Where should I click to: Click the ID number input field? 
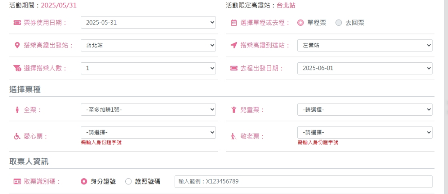(303, 181)
